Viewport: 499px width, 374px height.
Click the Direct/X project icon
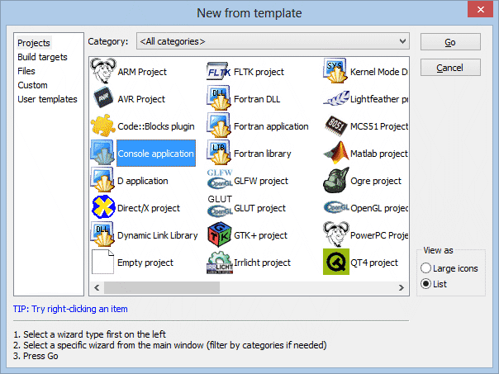click(x=102, y=208)
